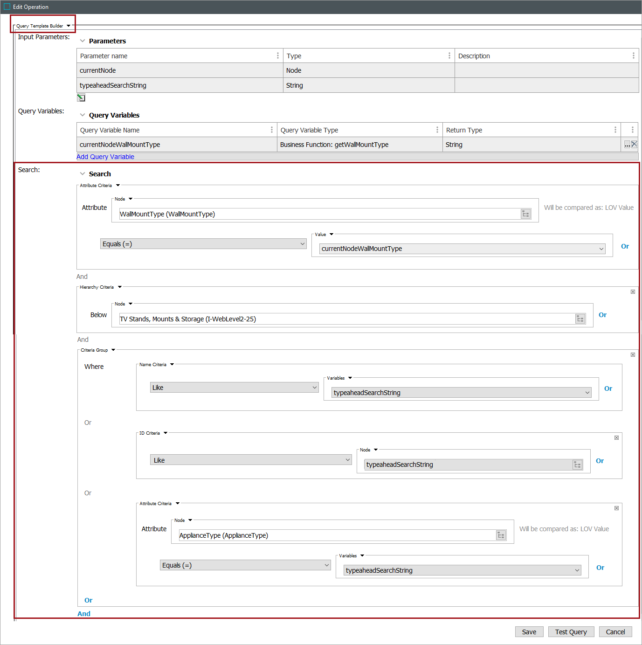The image size is (642, 645).
Task: Click the add parameter icon below the Parameters table
Action: coord(81,97)
